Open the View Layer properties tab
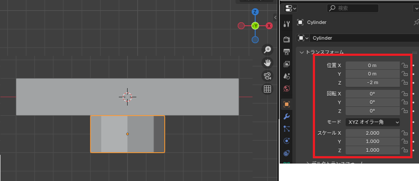Viewport: 419px width, 181px height. pos(287,64)
